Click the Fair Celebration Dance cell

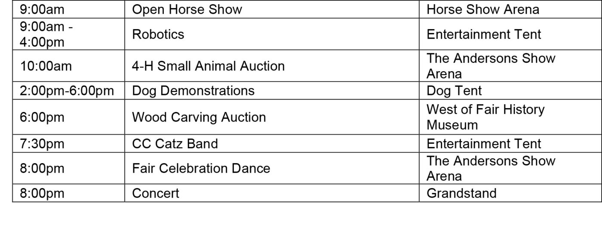click(x=201, y=168)
